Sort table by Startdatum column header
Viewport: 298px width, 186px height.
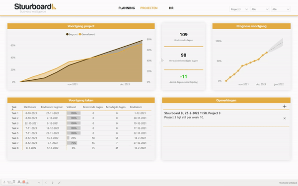tap(30, 107)
